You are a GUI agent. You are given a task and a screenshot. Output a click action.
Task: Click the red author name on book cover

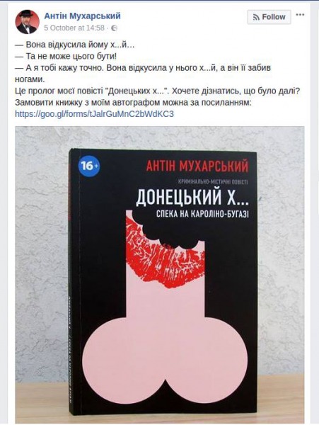point(197,166)
